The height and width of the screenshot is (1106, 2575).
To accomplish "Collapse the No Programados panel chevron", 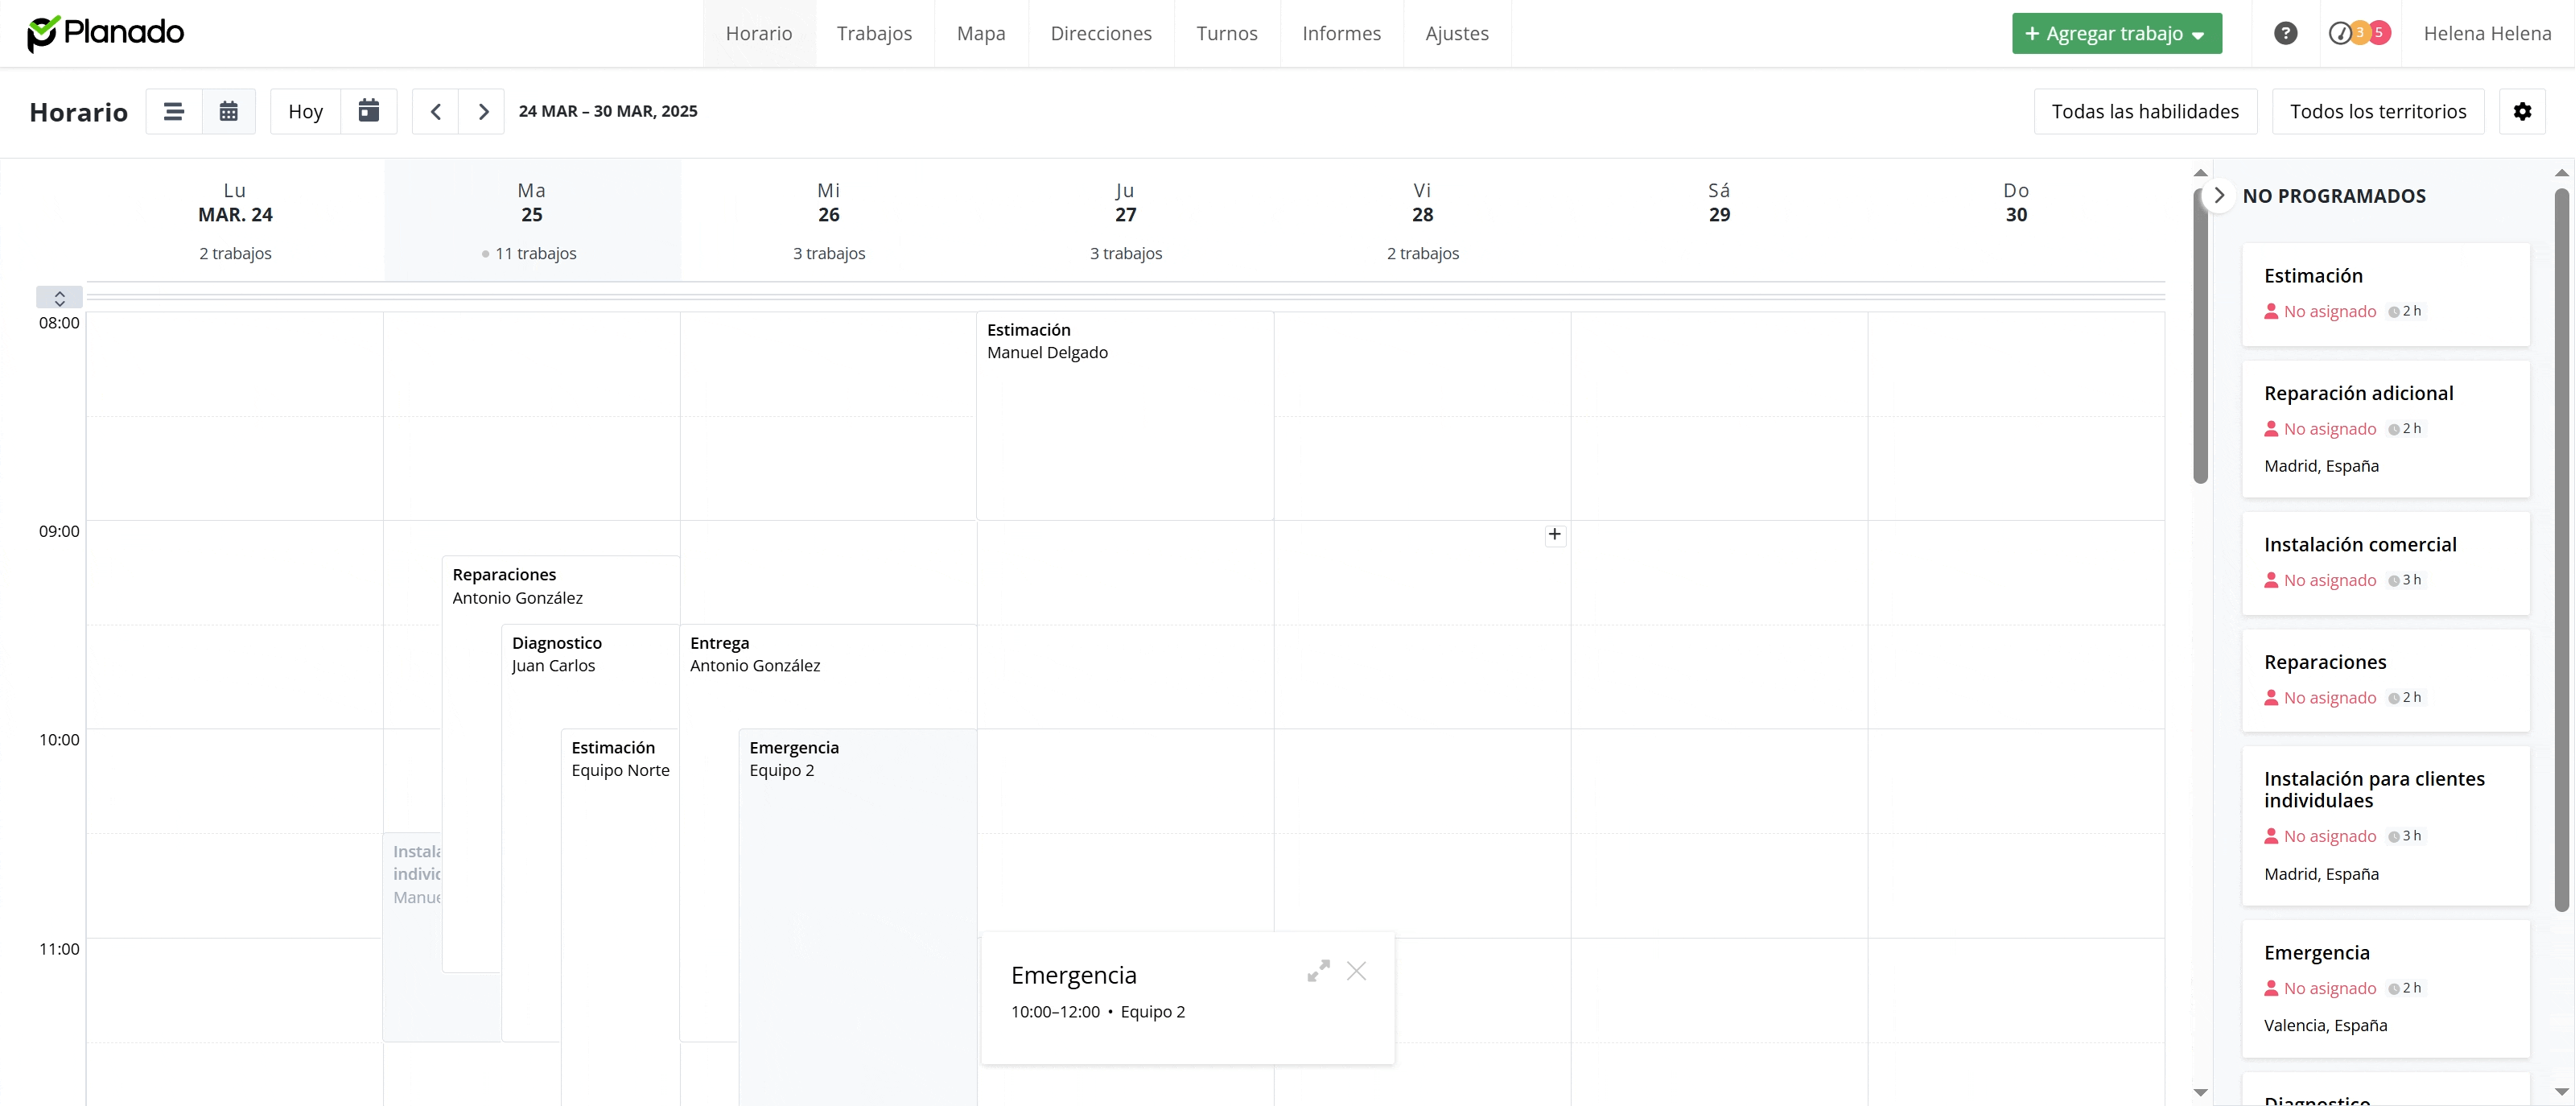I will (x=2219, y=196).
